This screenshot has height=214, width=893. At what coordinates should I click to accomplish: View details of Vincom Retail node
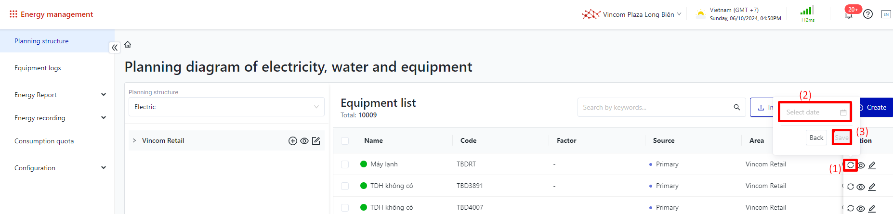(x=304, y=141)
